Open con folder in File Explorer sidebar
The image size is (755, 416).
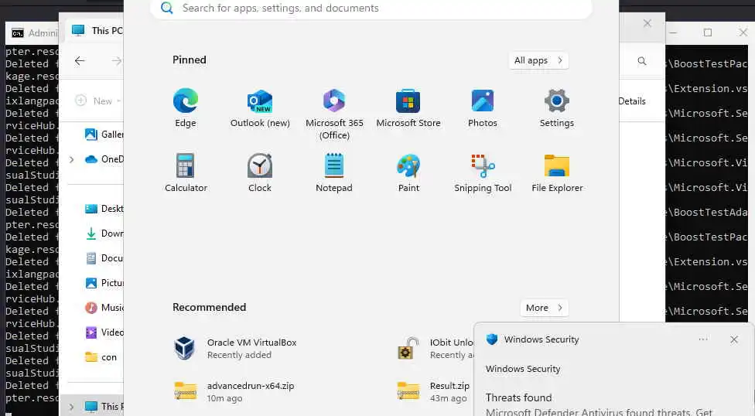(x=101, y=357)
